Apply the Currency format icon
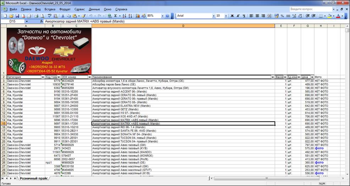 (277, 16)
